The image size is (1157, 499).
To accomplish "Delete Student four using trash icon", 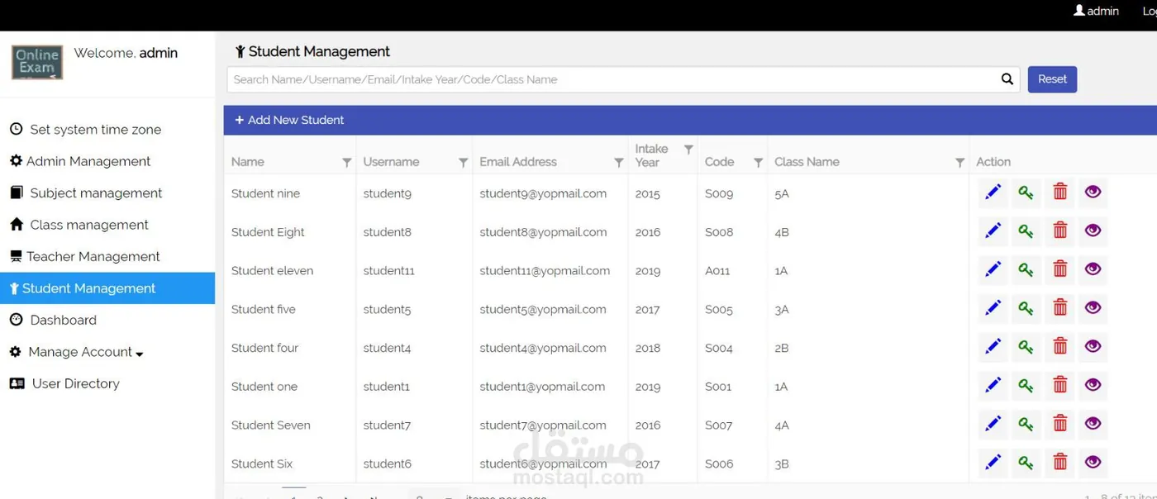I will 1060,347.
